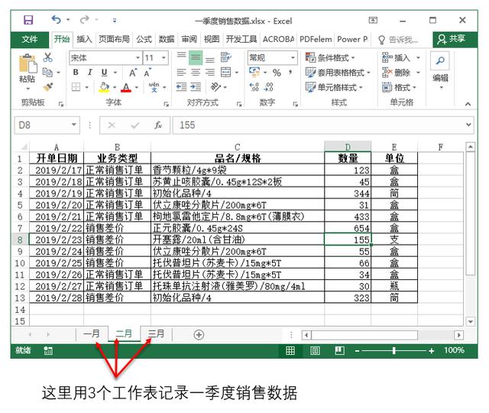Apply the yellow fill color
The height and width of the screenshot is (413, 489).
pos(104,87)
